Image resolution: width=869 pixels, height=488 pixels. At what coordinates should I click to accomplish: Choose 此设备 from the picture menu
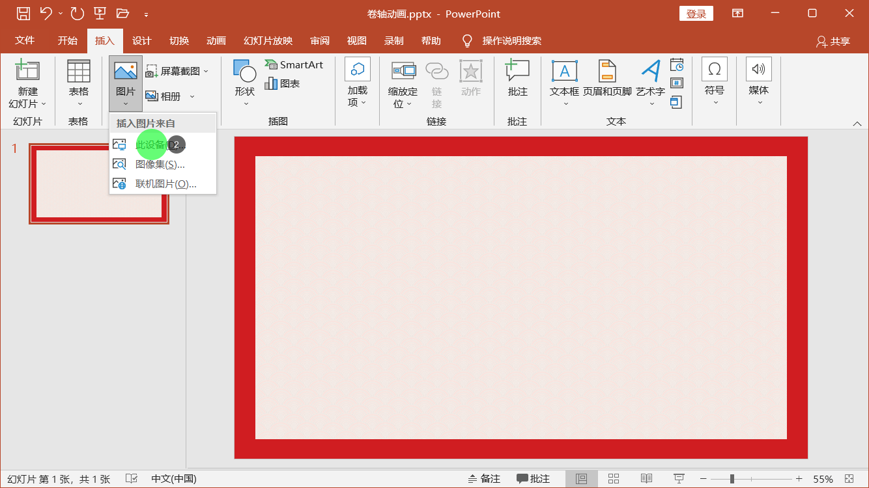pyautogui.click(x=163, y=145)
